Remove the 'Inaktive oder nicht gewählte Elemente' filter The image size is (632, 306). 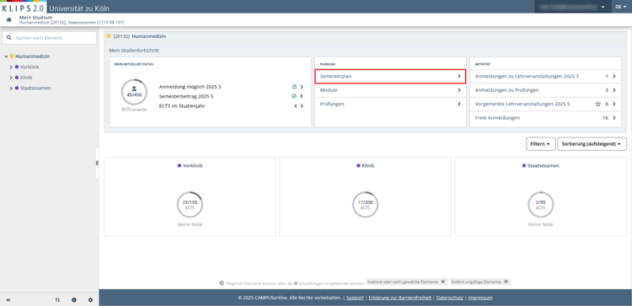[x=442, y=282]
